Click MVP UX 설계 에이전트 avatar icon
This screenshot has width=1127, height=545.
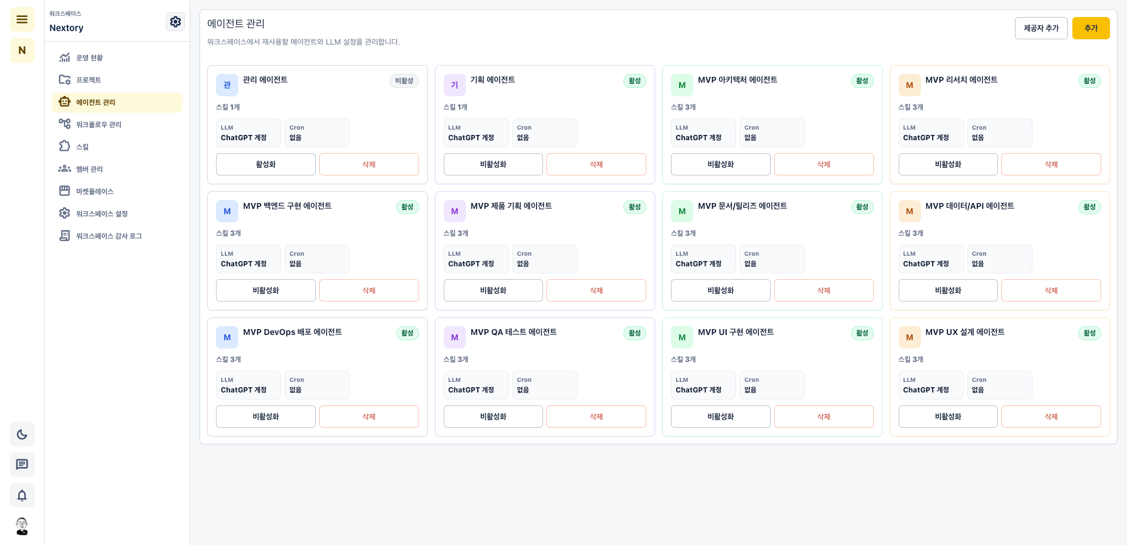pyautogui.click(x=909, y=337)
